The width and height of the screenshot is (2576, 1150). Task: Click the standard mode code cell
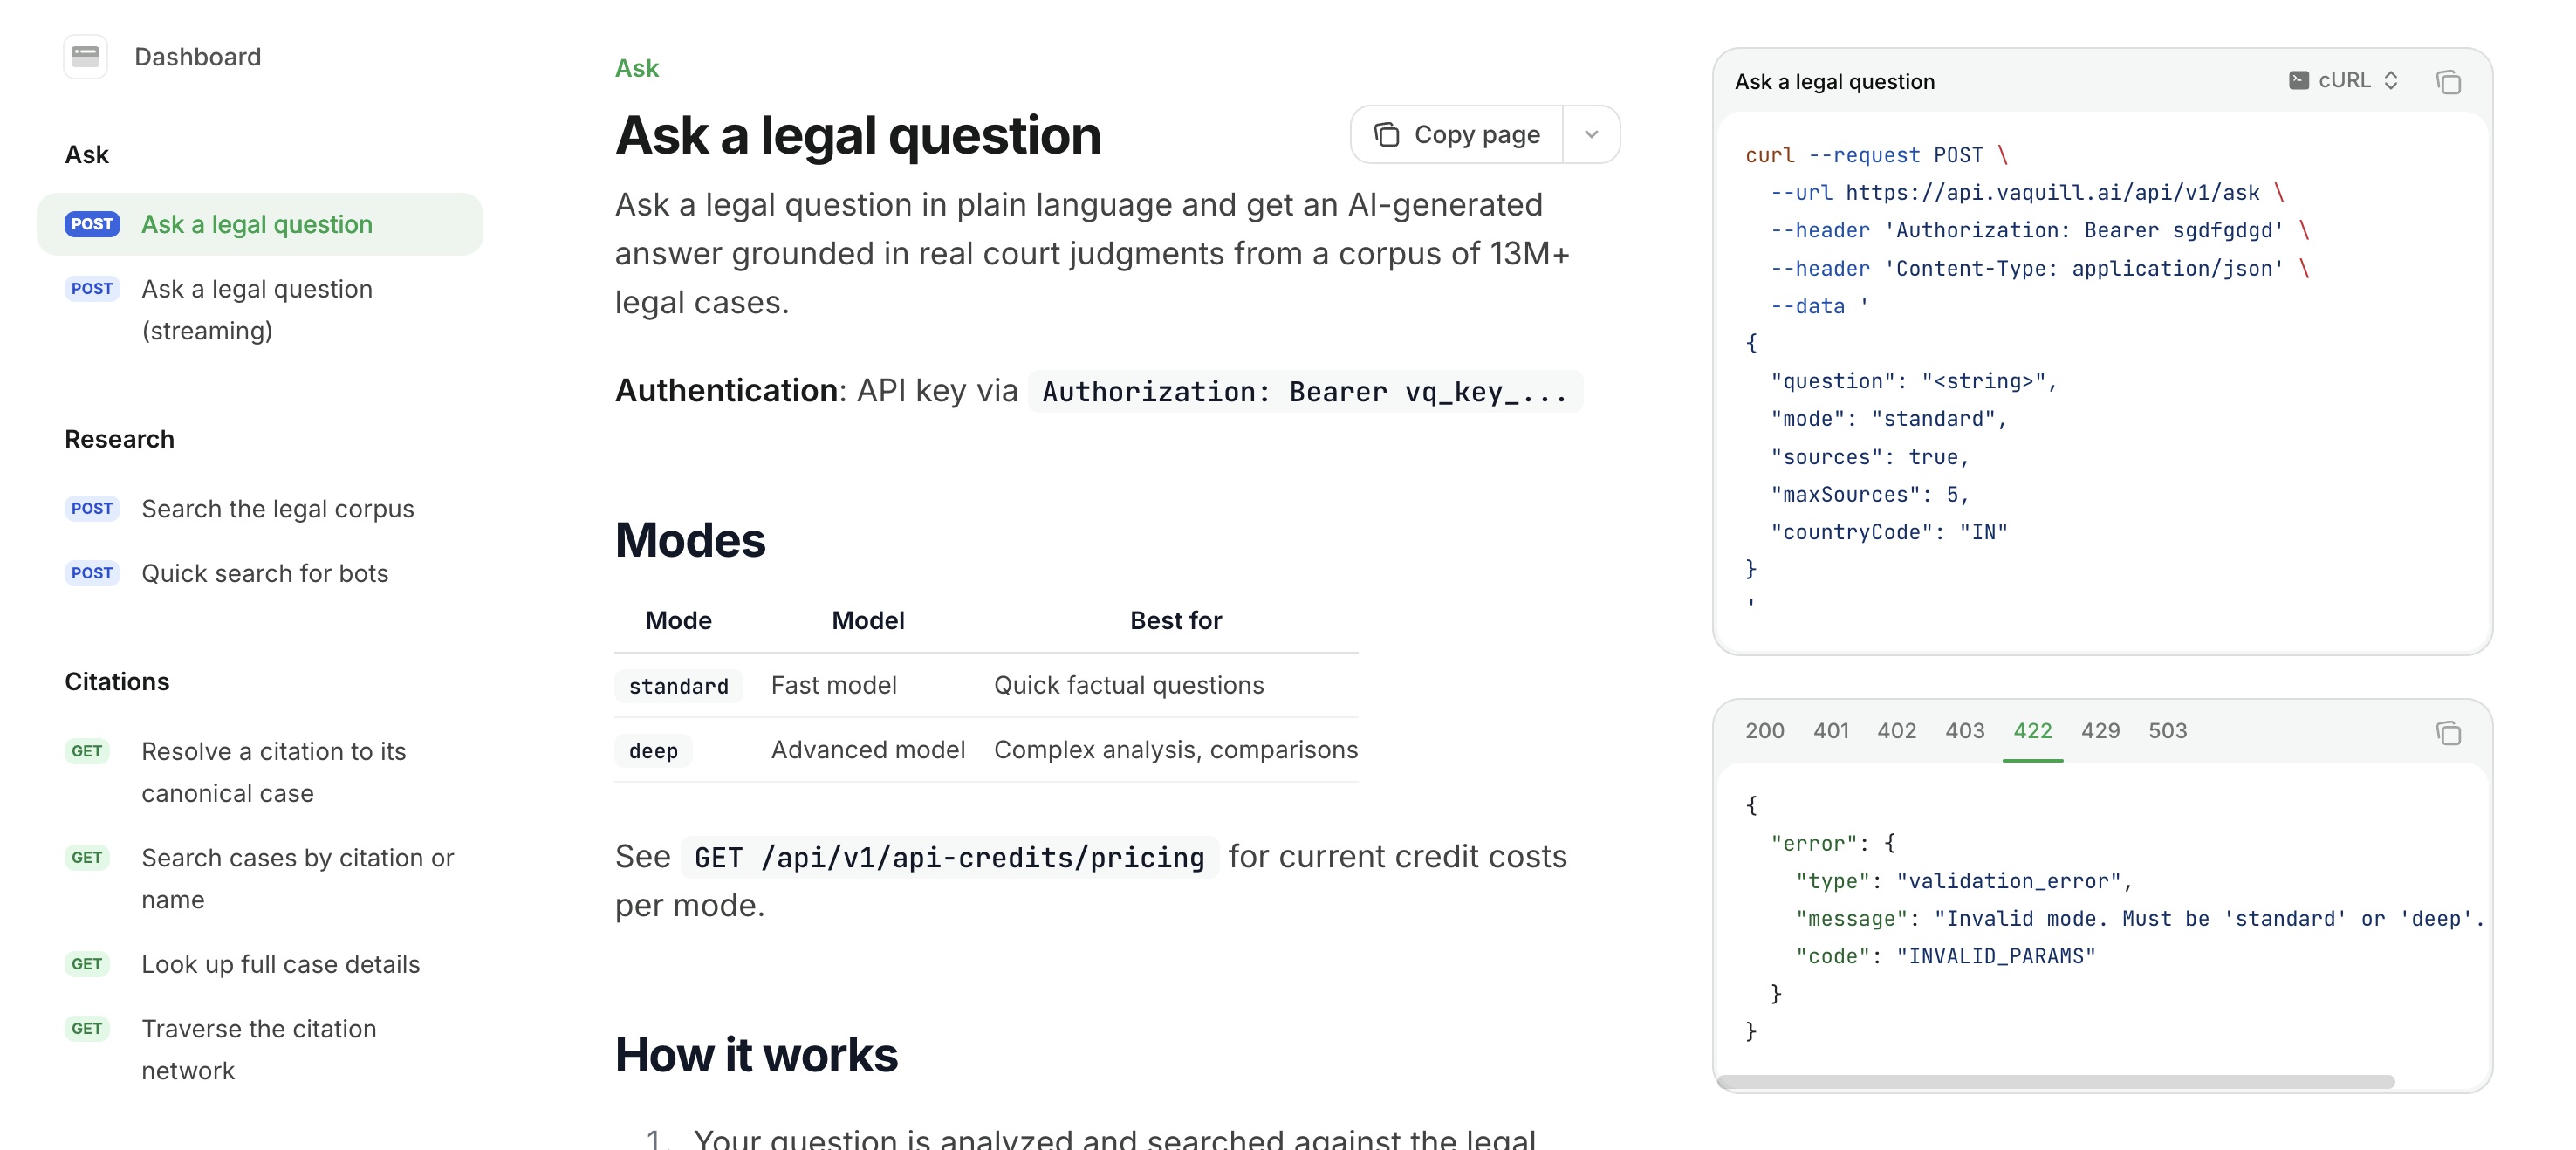pos(678,686)
